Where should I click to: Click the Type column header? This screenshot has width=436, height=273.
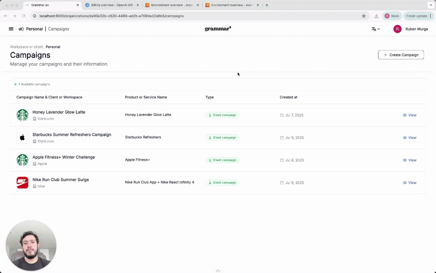[209, 97]
